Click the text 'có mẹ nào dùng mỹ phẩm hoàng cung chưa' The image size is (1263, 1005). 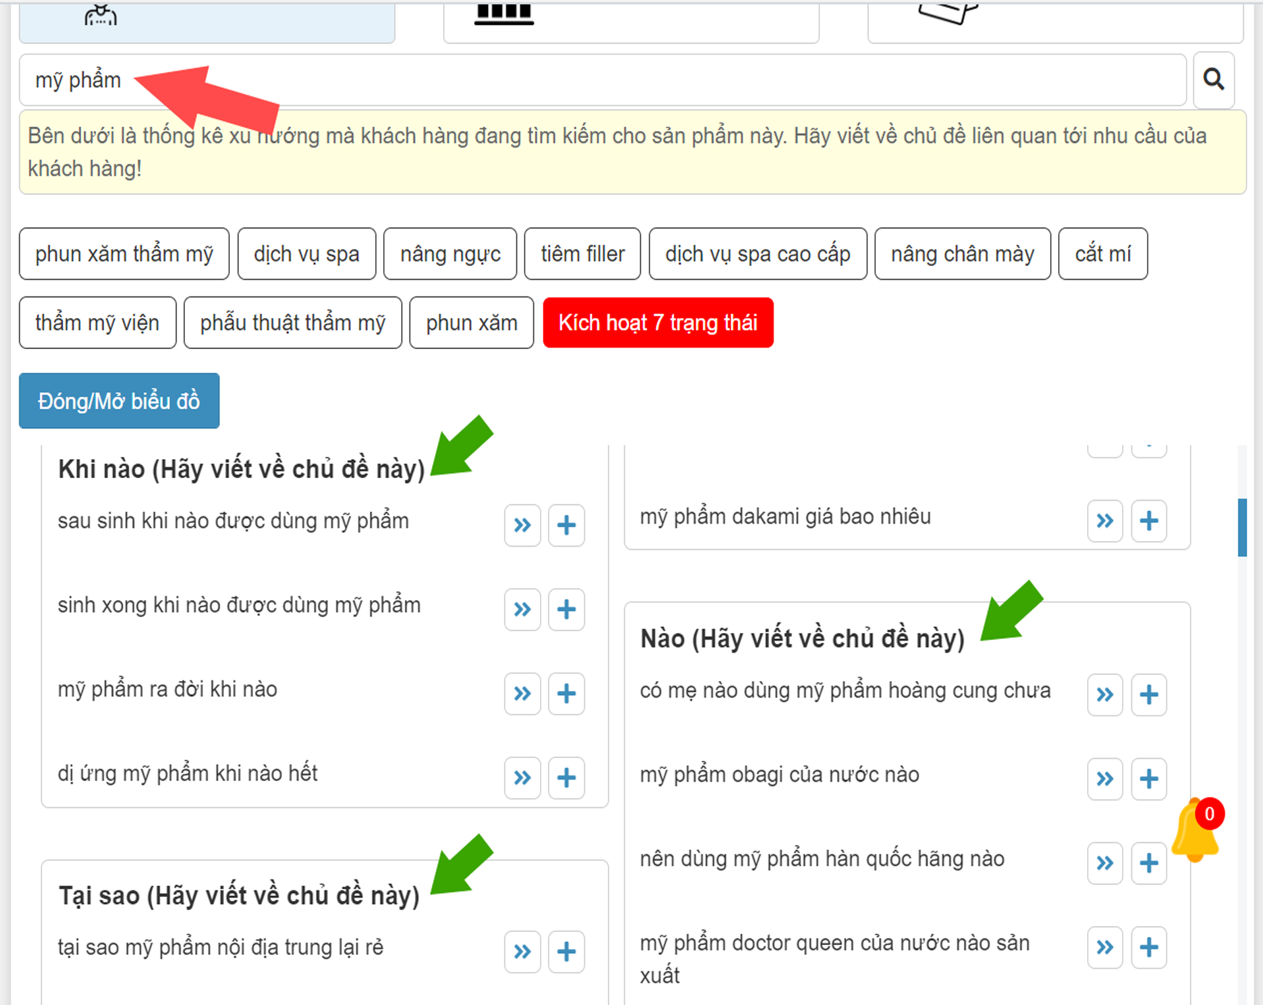[x=846, y=691]
